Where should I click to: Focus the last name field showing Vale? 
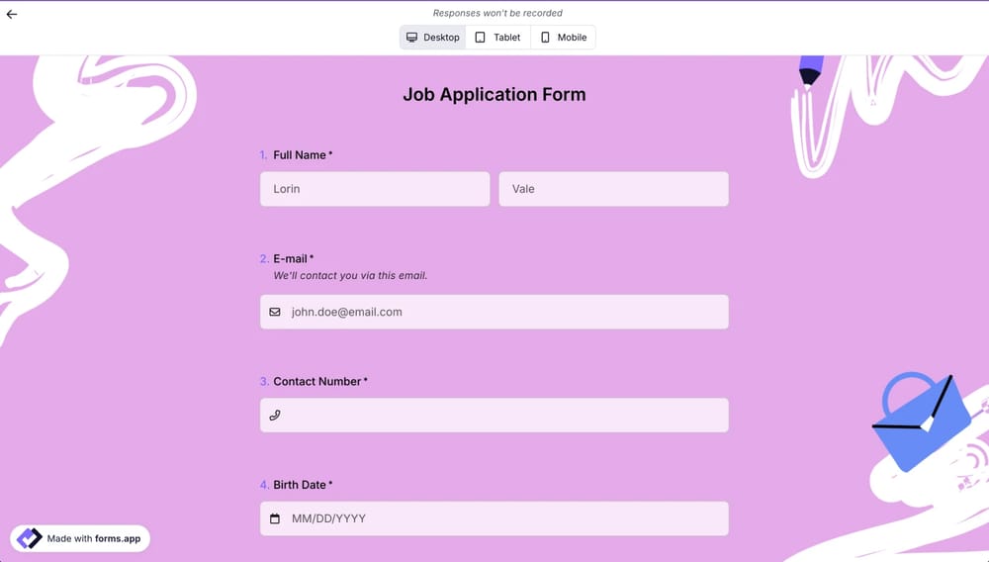pos(613,189)
